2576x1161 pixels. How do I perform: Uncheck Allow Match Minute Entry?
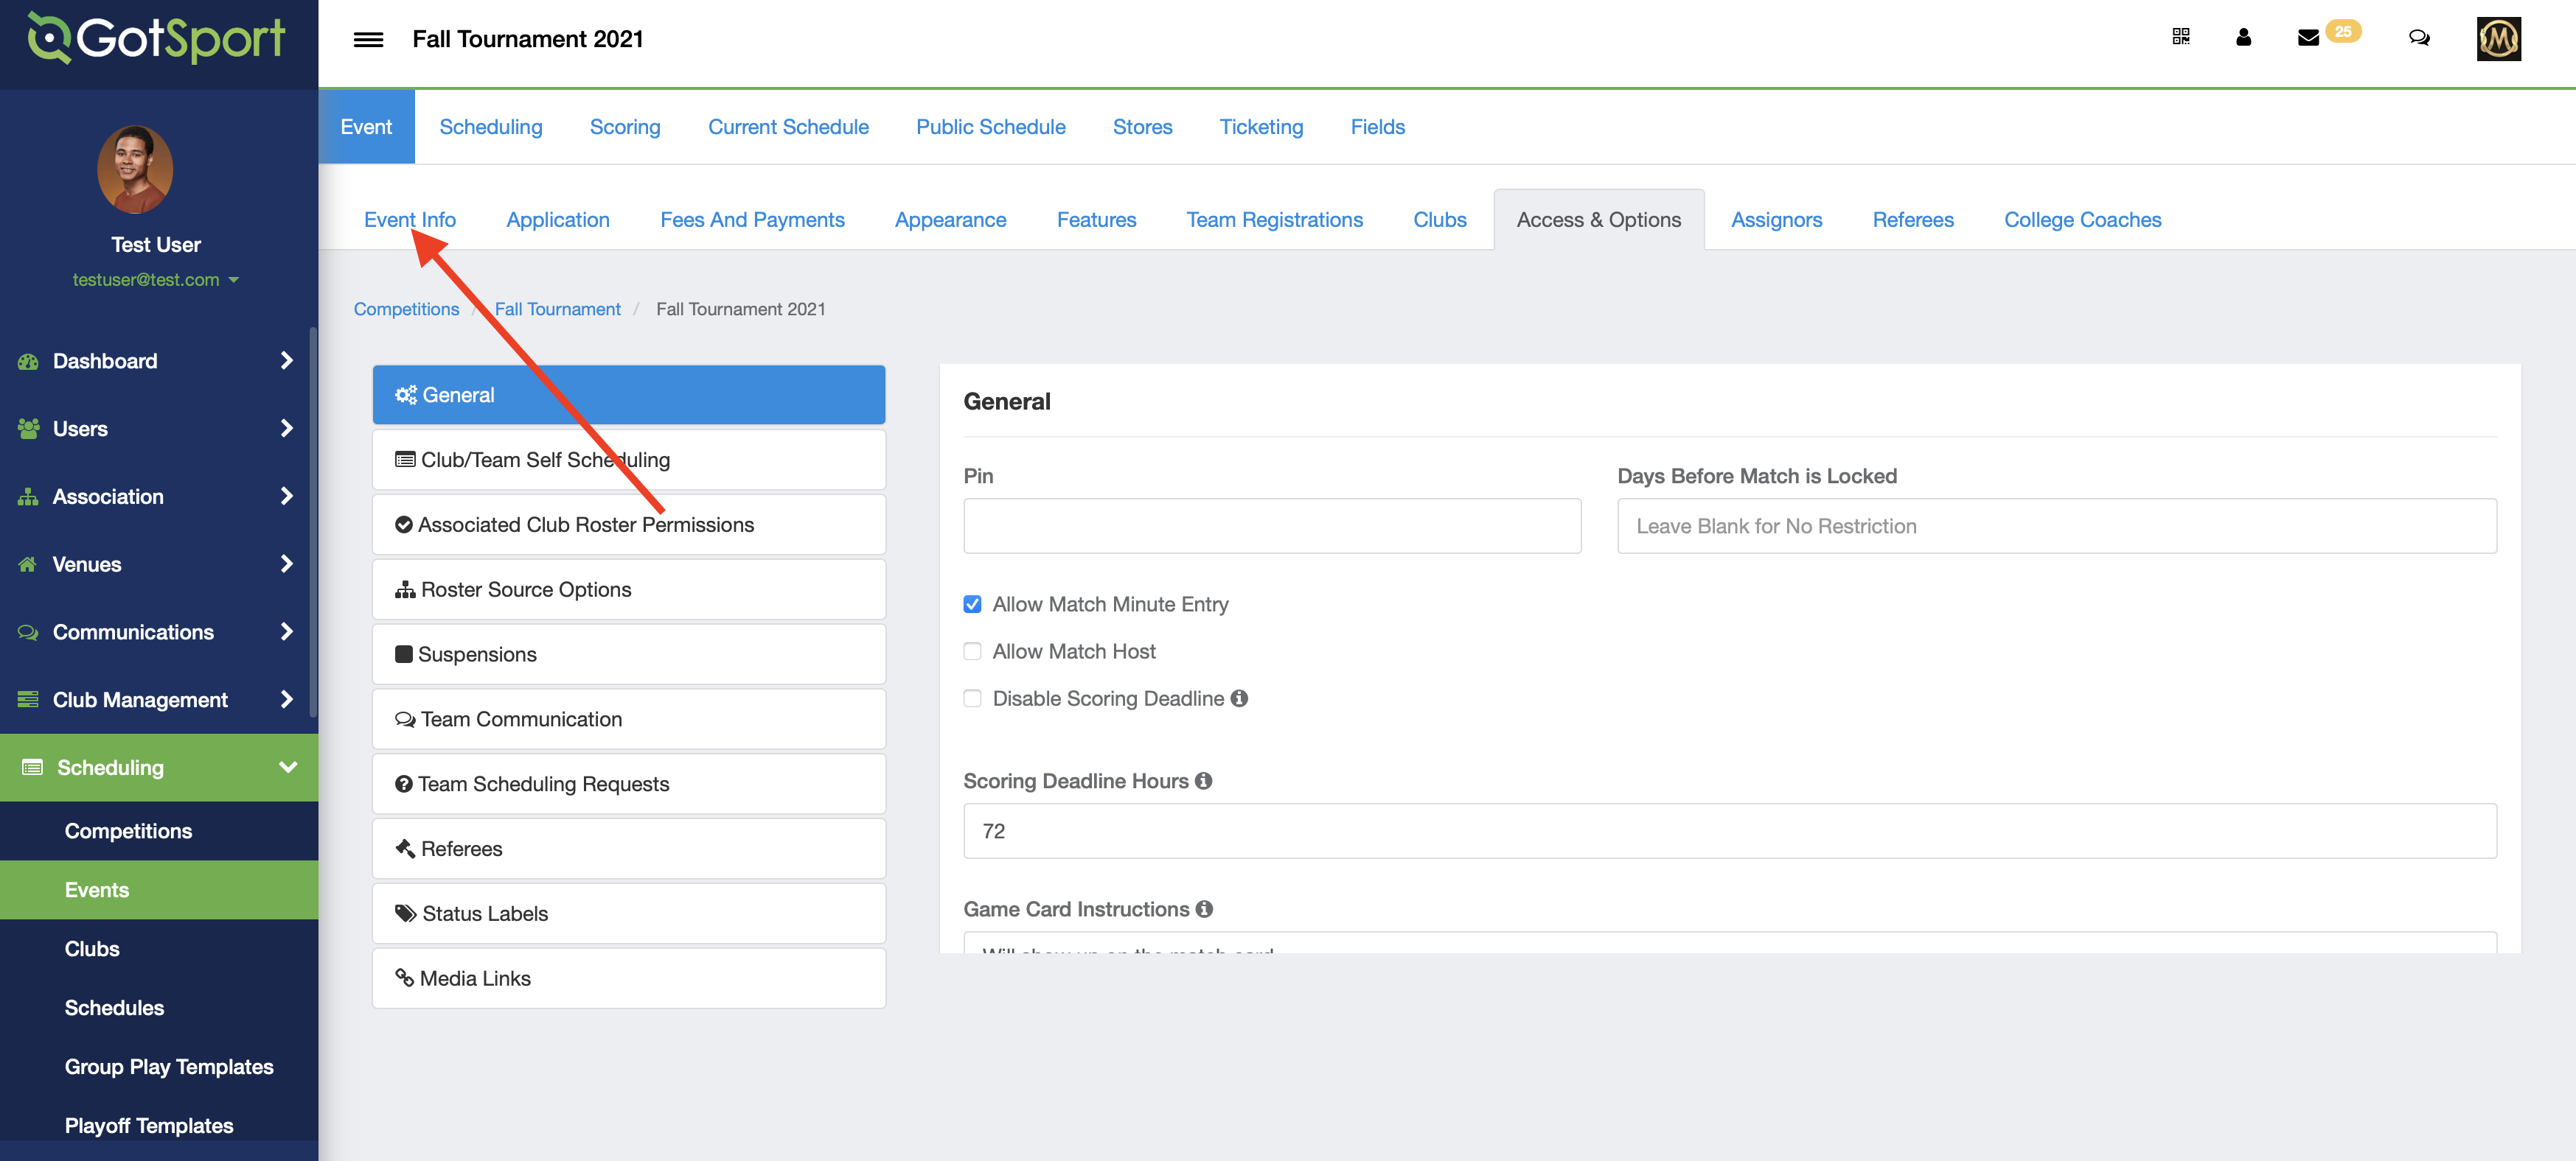pyautogui.click(x=972, y=605)
